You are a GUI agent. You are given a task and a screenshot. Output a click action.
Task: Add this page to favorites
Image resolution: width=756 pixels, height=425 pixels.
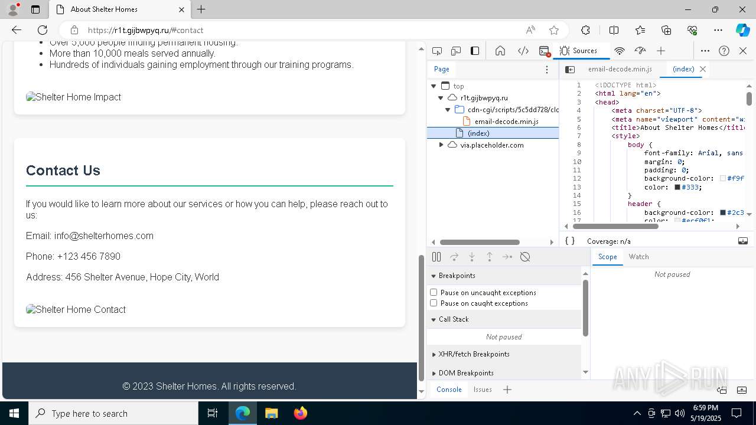pyautogui.click(x=553, y=30)
